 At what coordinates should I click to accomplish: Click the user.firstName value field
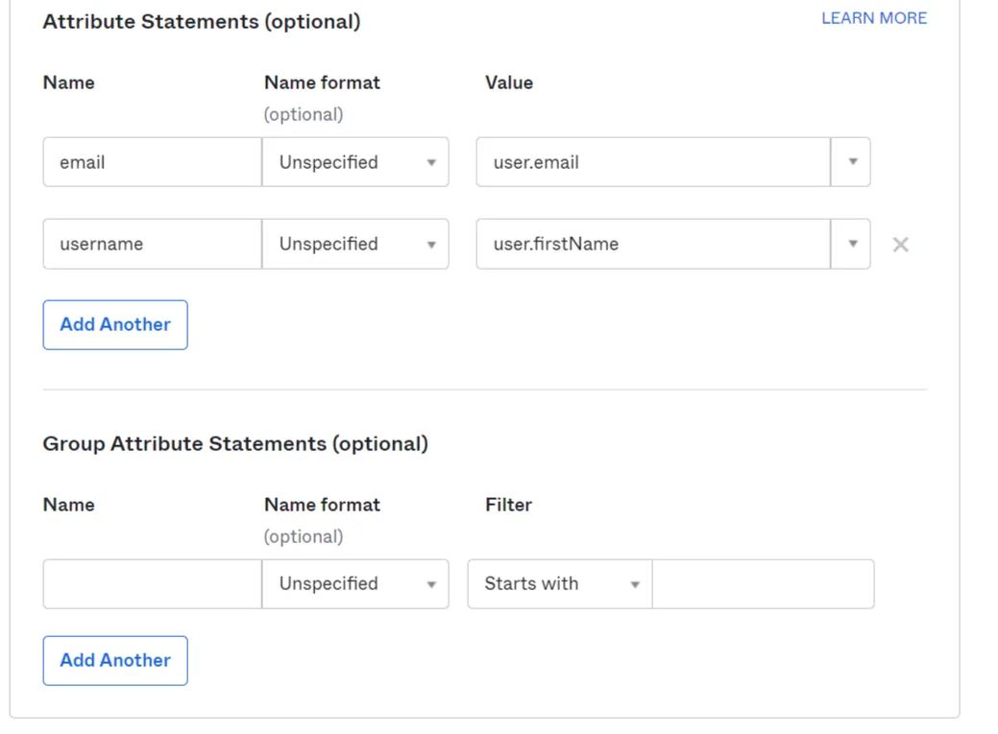[x=653, y=245]
